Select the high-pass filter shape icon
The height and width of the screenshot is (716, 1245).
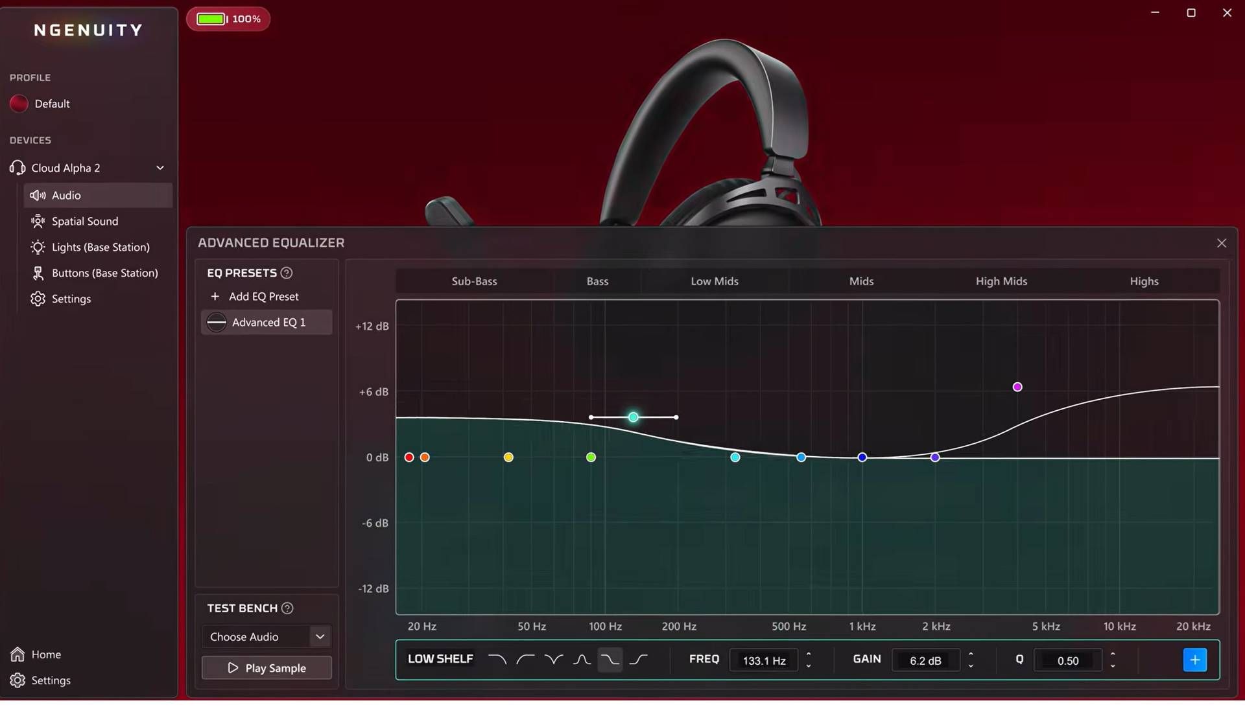coord(525,660)
